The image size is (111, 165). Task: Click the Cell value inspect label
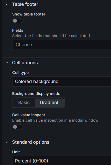(29, 115)
